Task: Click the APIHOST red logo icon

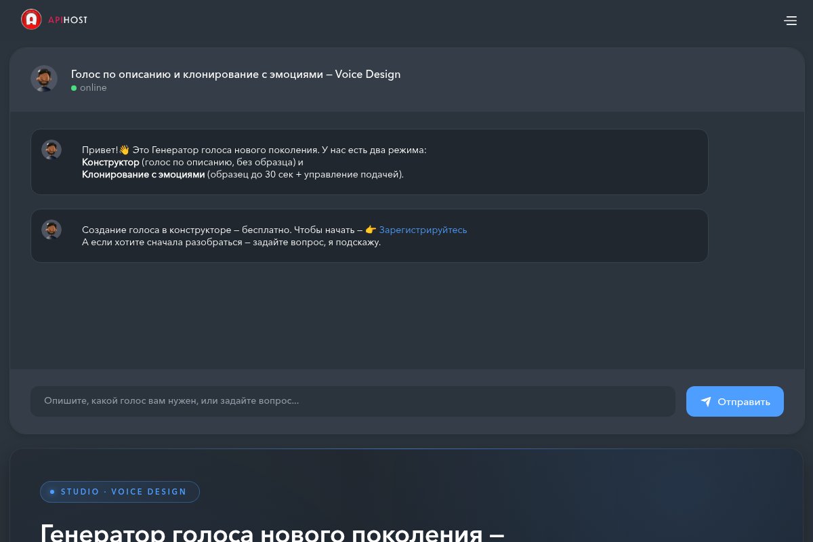Action: [31, 20]
